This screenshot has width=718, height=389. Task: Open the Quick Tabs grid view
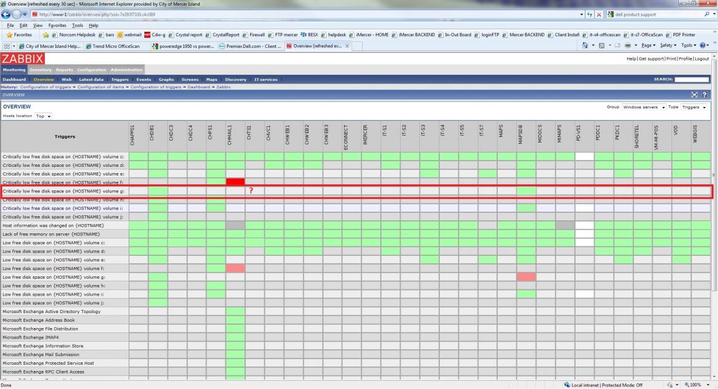pyautogui.click(x=7, y=46)
